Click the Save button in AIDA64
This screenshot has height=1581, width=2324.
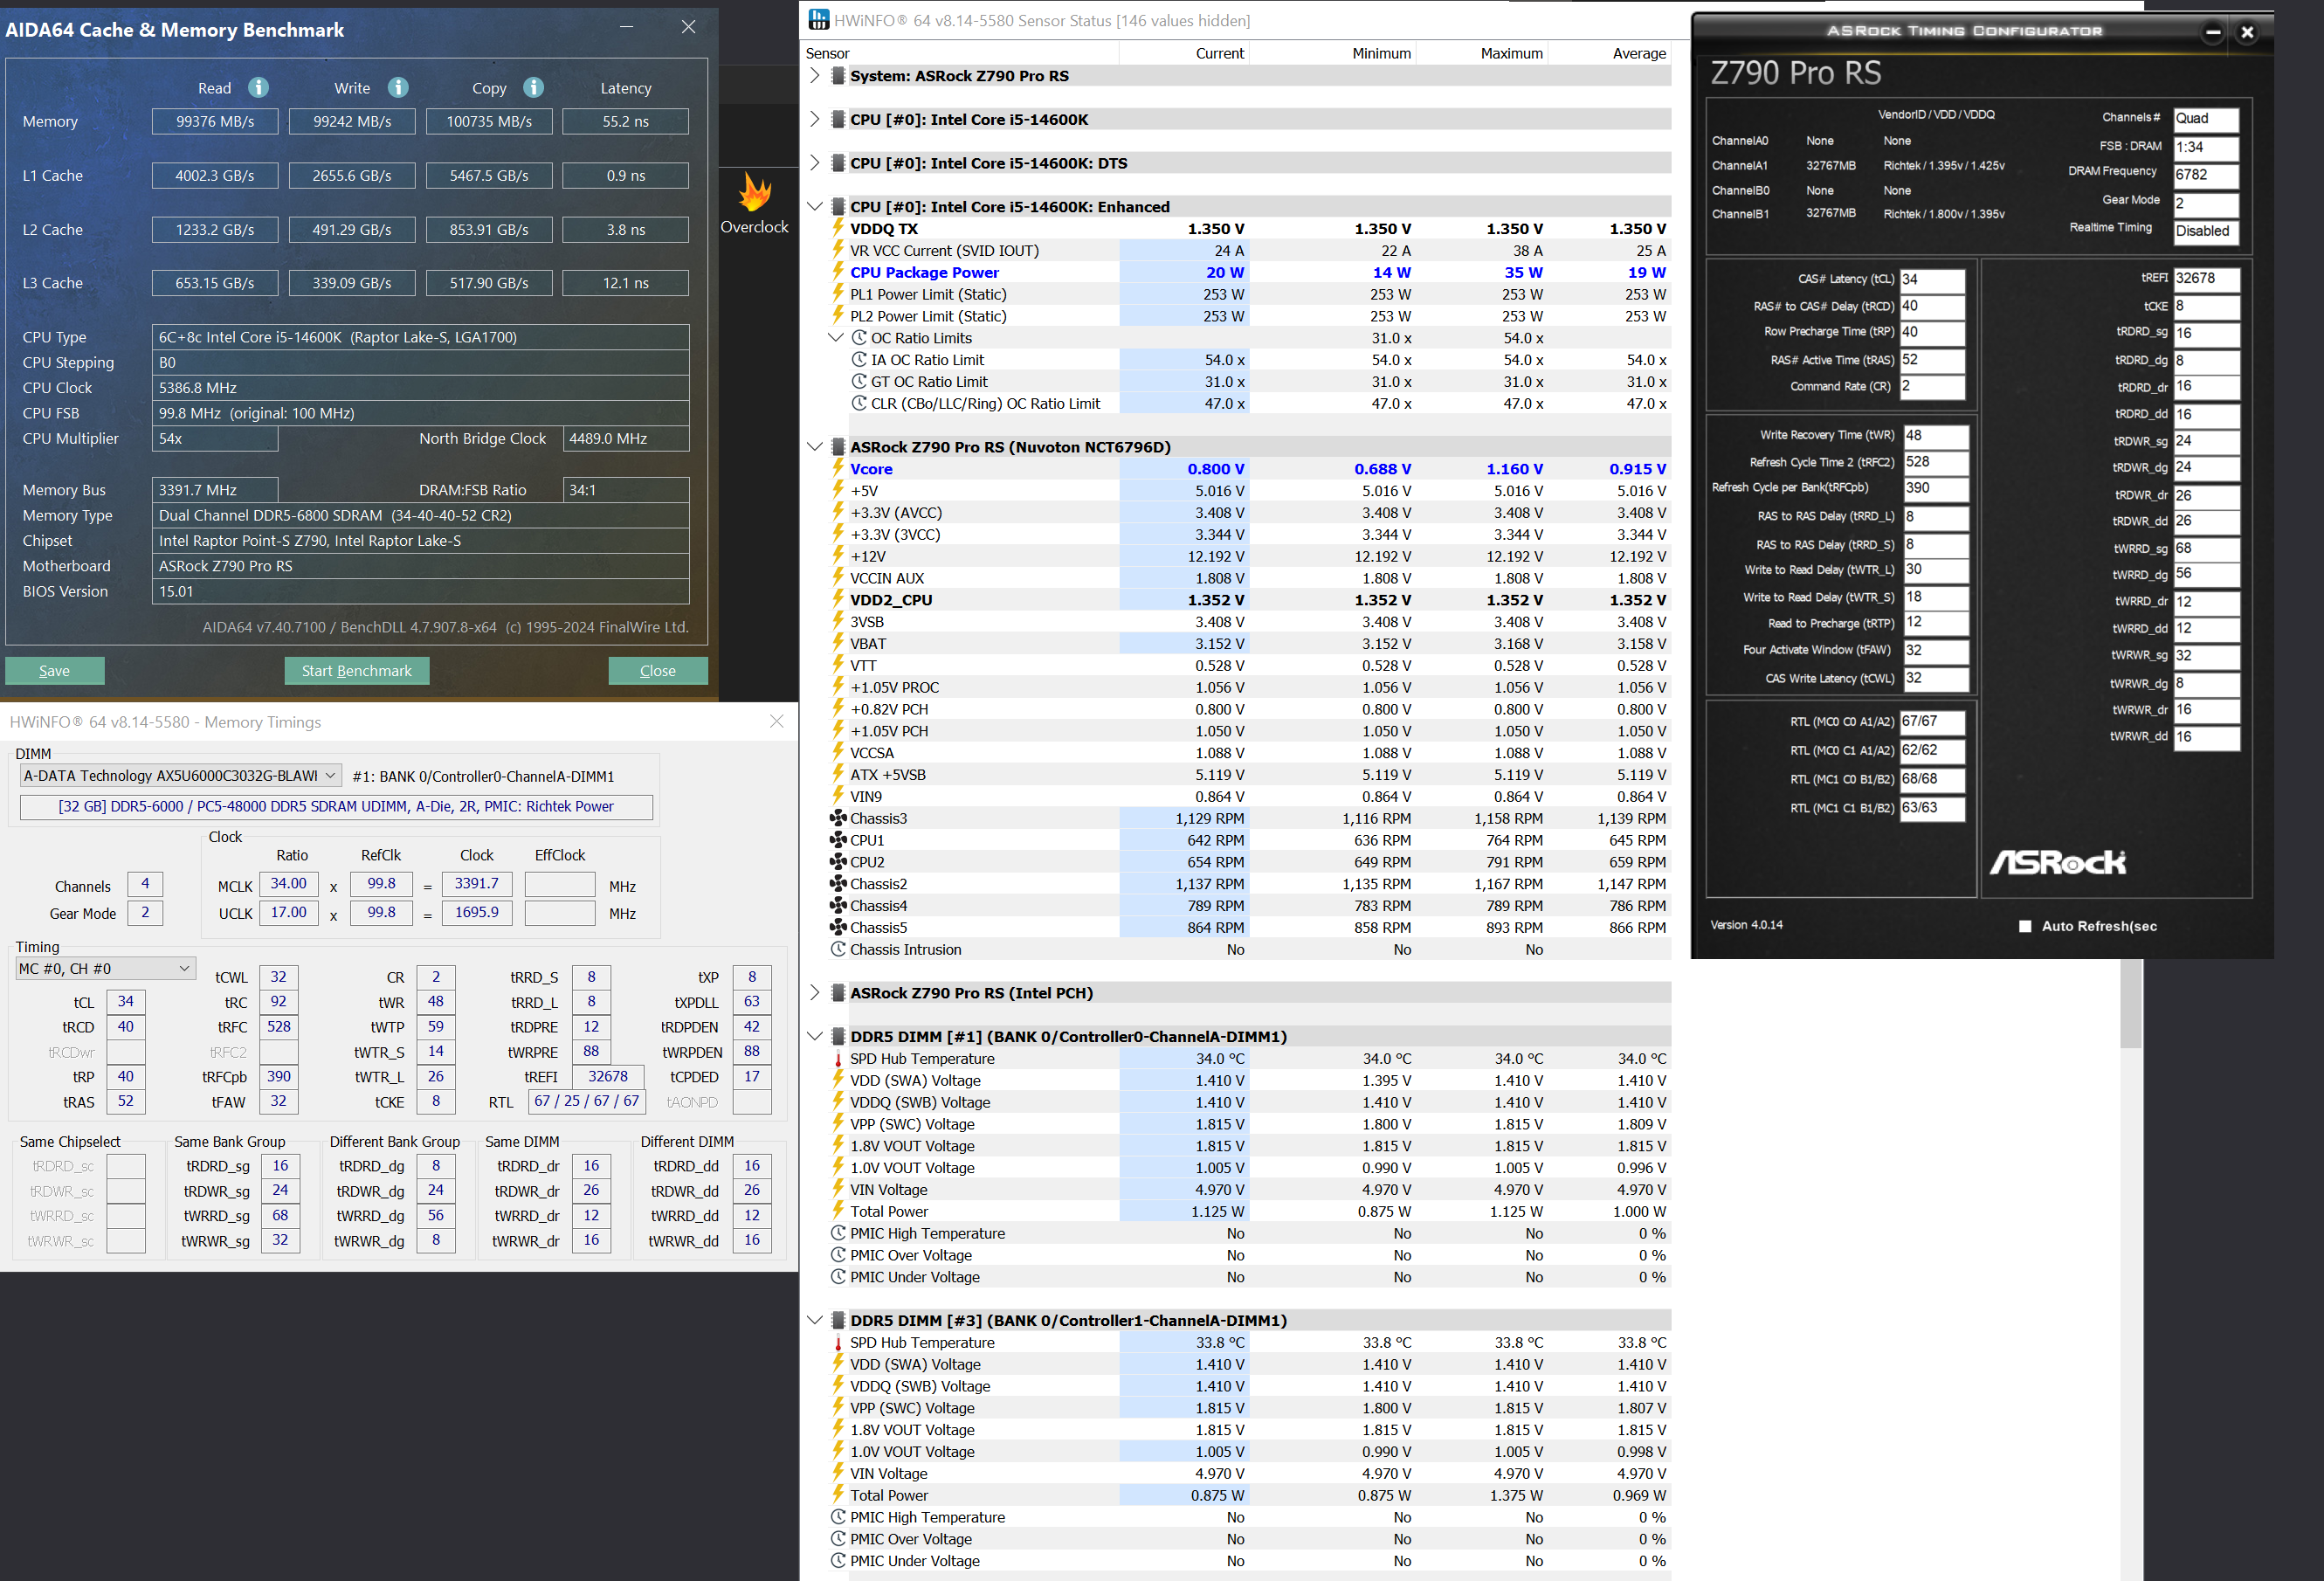point(55,671)
